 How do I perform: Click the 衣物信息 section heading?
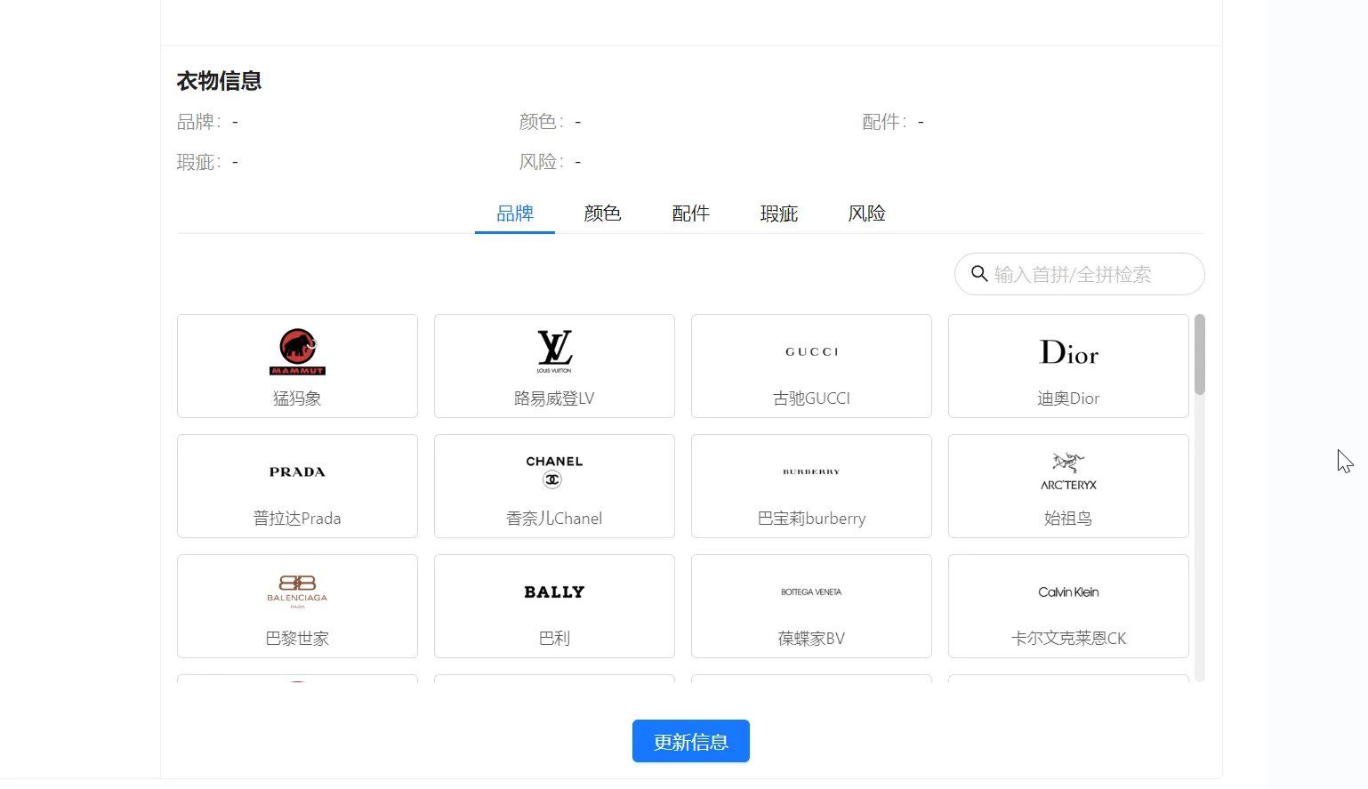[x=219, y=81]
